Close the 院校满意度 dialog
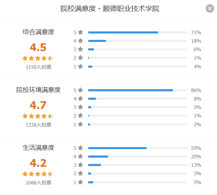The height and width of the screenshot is (195, 217). [x=210, y=8]
